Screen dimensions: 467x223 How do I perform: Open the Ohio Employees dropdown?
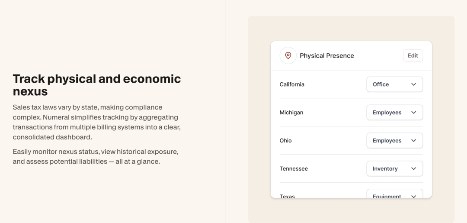pos(395,140)
